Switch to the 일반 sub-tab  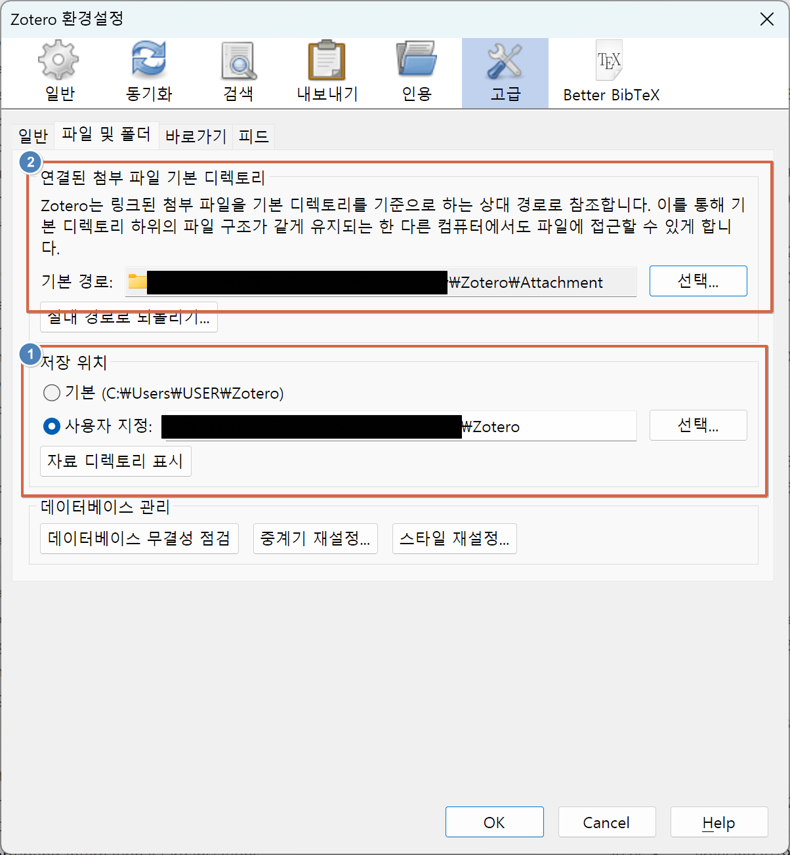click(x=33, y=136)
